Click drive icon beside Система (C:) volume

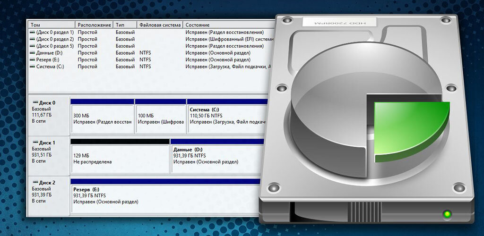pos(33,66)
